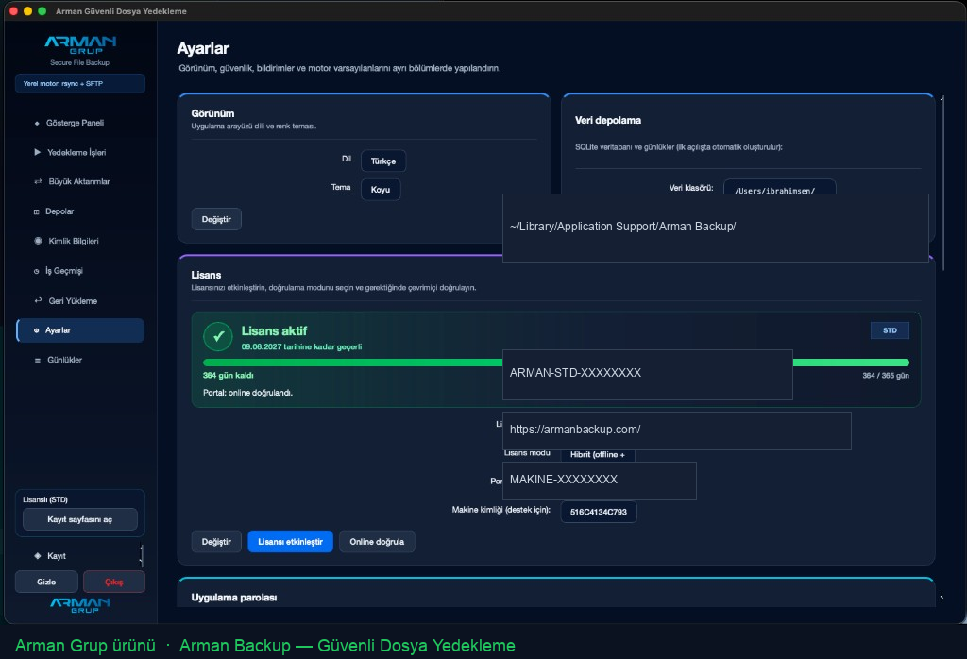
Task: Click the Kimlik Bilgileri credentials icon
Action: [x=38, y=241]
